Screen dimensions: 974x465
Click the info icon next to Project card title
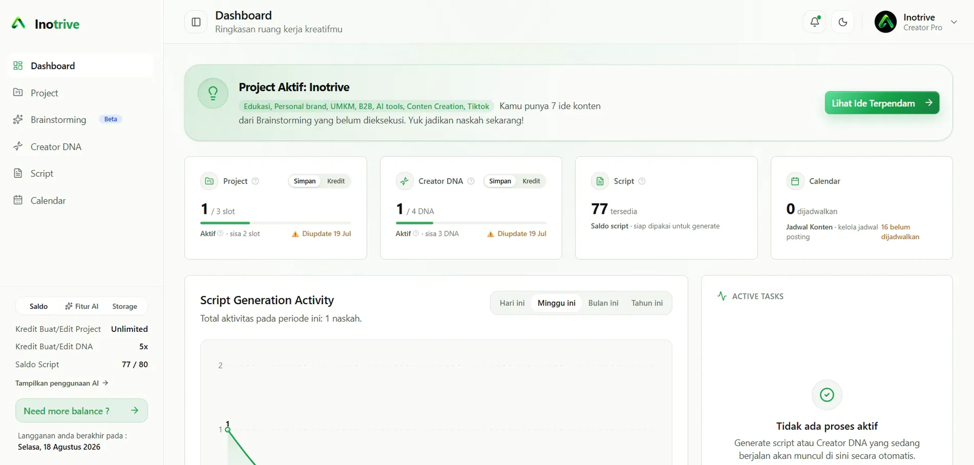point(255,181)
